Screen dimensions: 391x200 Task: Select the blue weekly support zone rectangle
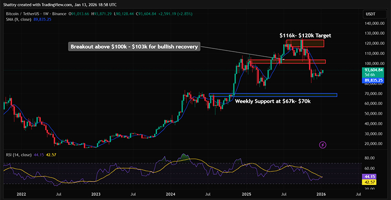273,95
